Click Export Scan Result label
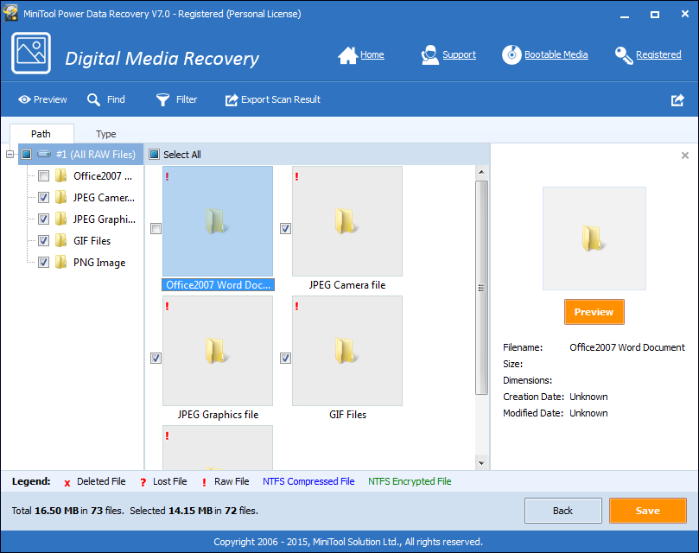Viewport: 699px width, 553px height. click(x=281, y=99)
